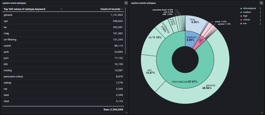
Task: Select the low legend label
Action: coord(245,23)
